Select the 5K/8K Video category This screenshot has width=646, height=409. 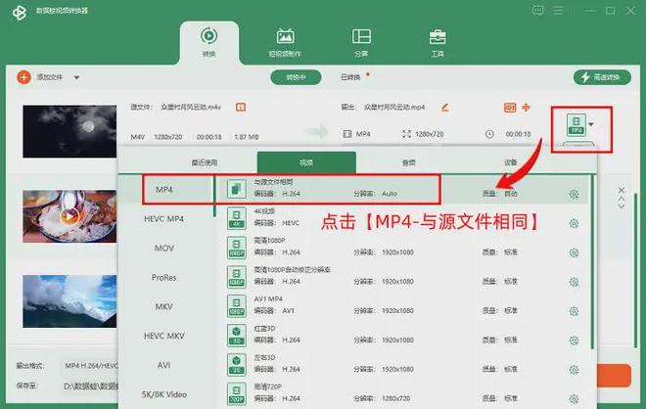tap(164, 394)
